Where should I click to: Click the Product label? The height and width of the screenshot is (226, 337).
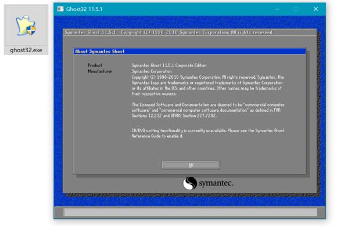pyautogui.click(x=95, y=65)
